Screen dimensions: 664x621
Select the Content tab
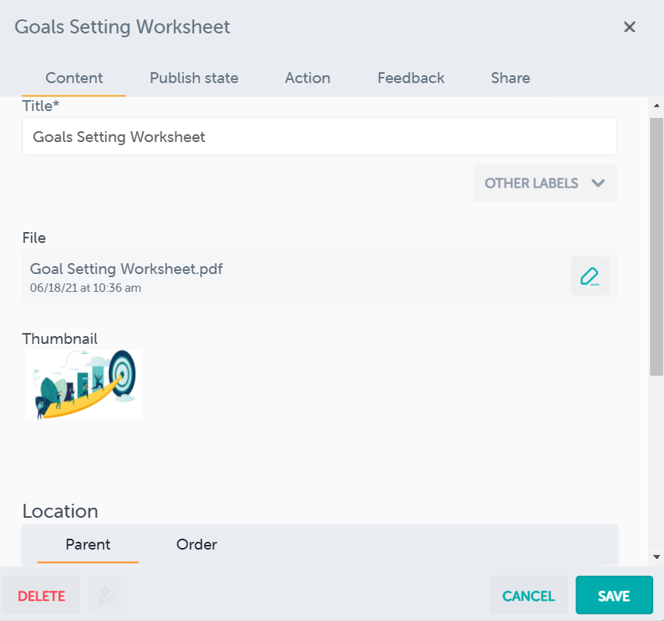(x=75, y=78)
